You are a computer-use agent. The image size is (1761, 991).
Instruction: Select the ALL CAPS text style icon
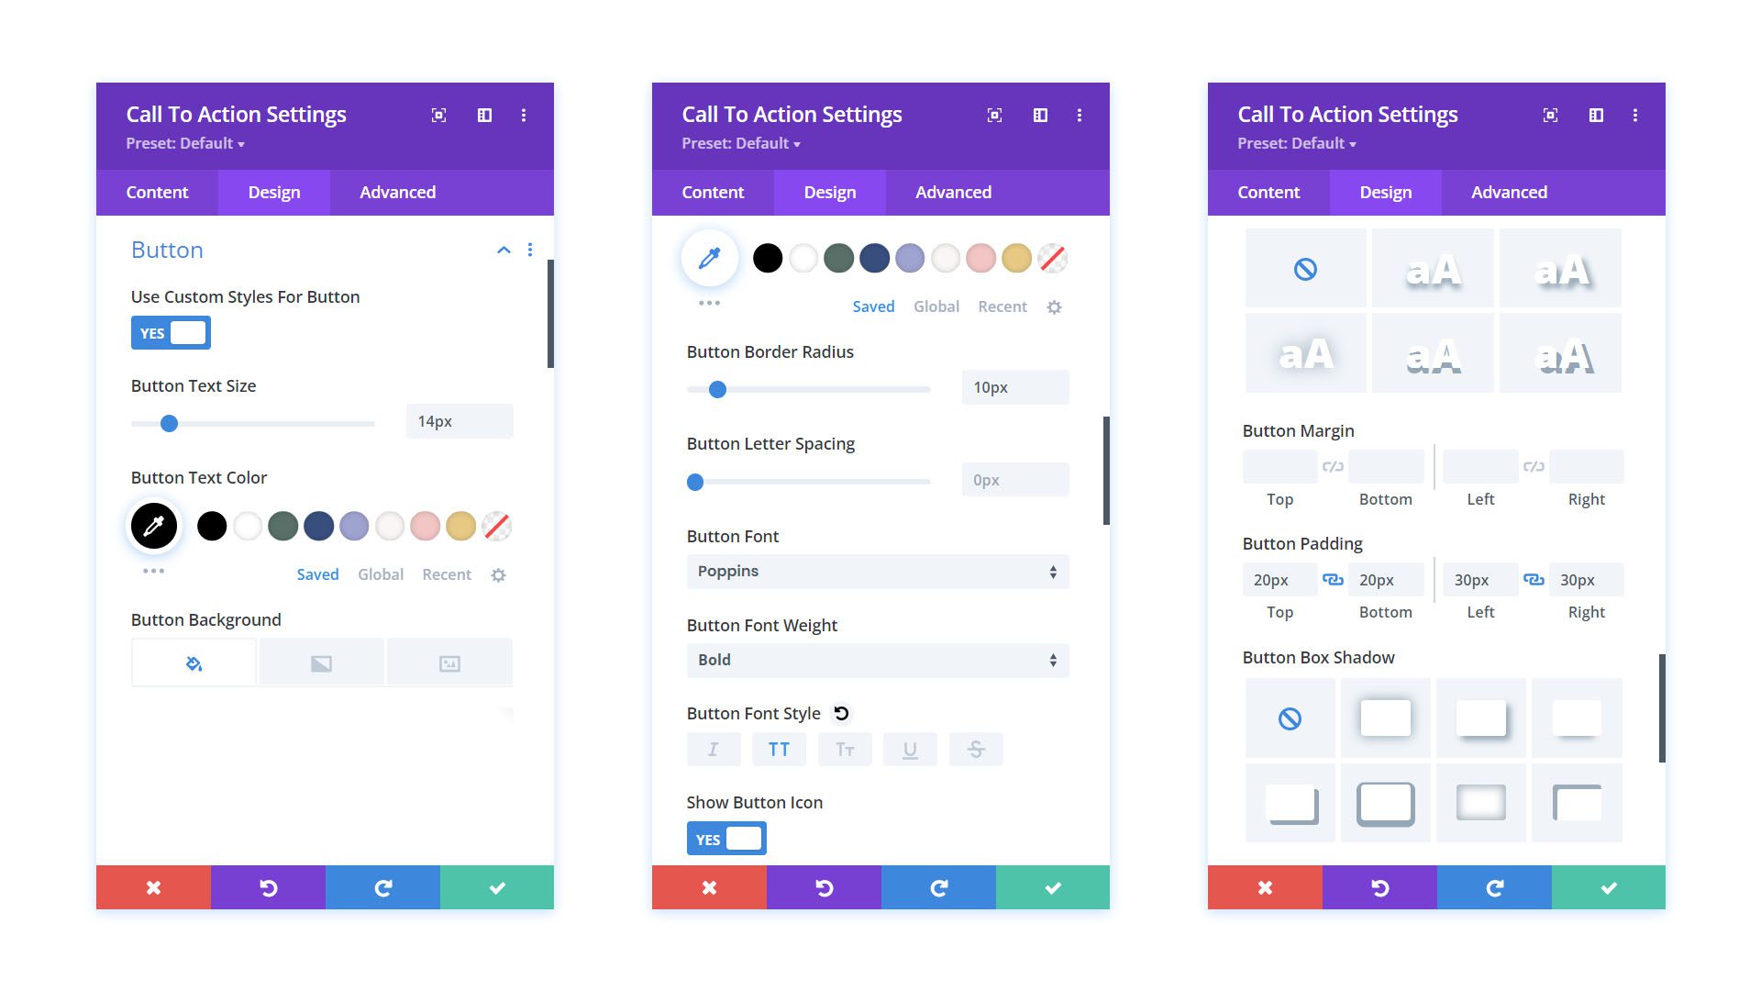click(779, 749)
